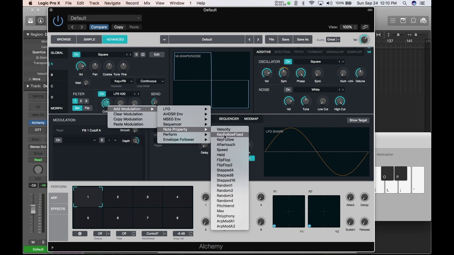Open the loop browser icon in Logic toolbar
Viewport: 454px width, 255px height.
pyautogui.click(x=413, y=21)
